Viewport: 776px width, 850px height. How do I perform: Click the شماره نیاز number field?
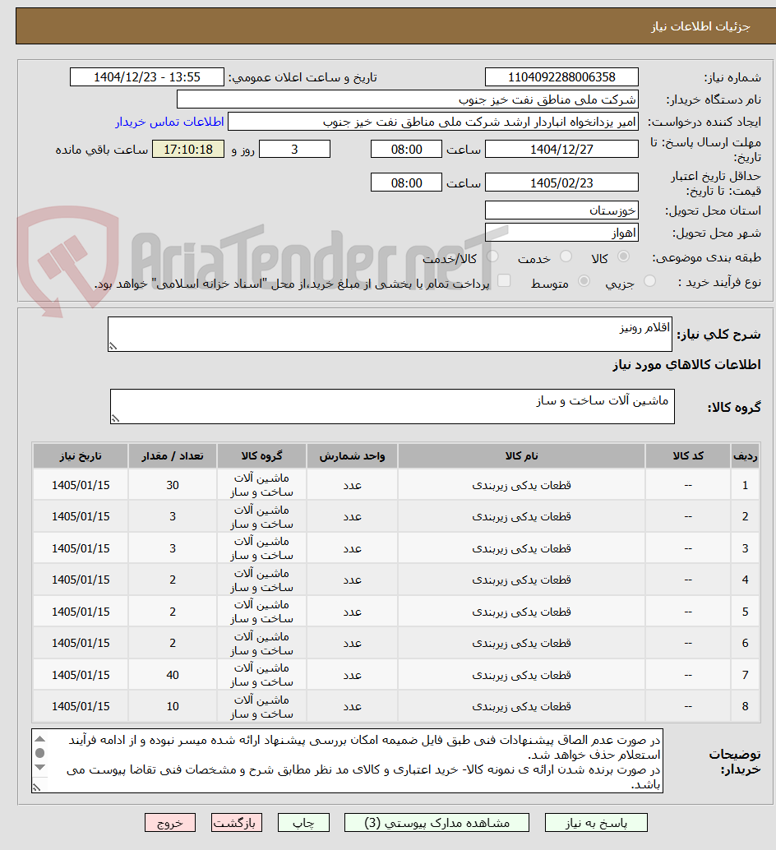[x=561, y=77]
